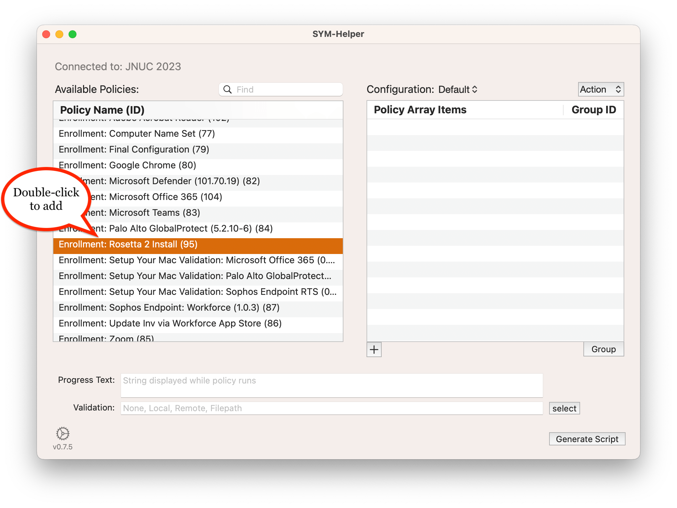This screenshot has width=677, height=508.
Task: Focus the Find search field
Action: click(x=287, y=90)
